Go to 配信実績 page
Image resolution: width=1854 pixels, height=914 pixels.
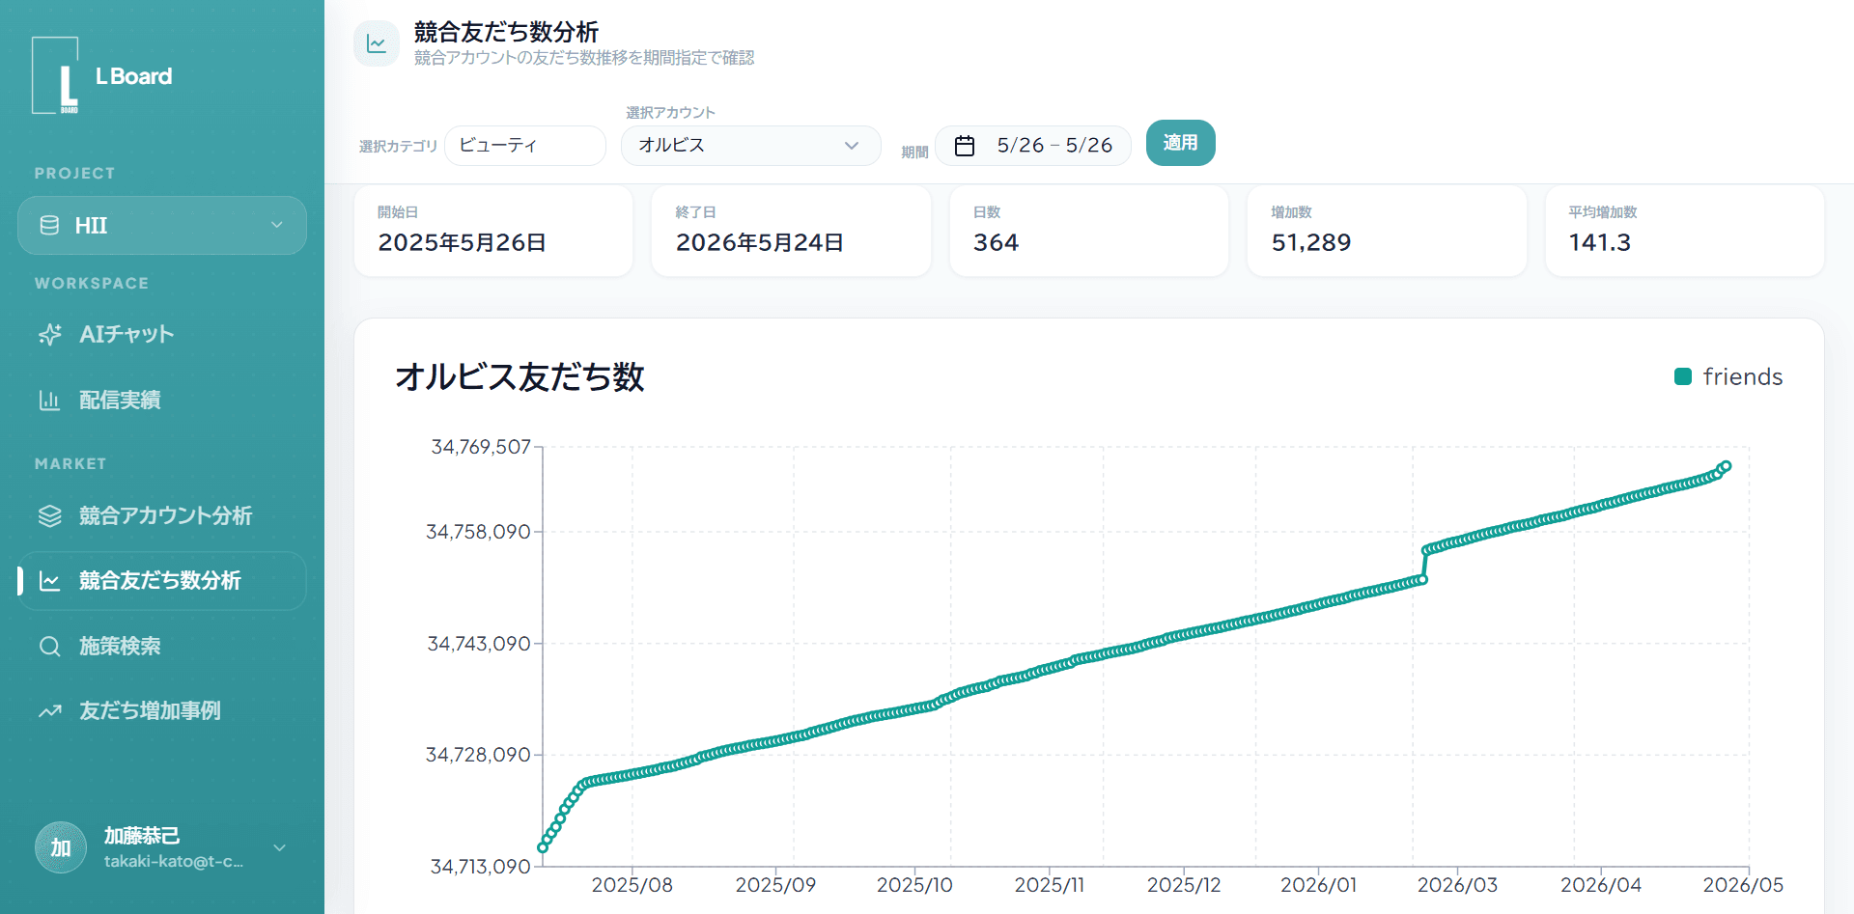pyautogui.click(x=162, y=400)
